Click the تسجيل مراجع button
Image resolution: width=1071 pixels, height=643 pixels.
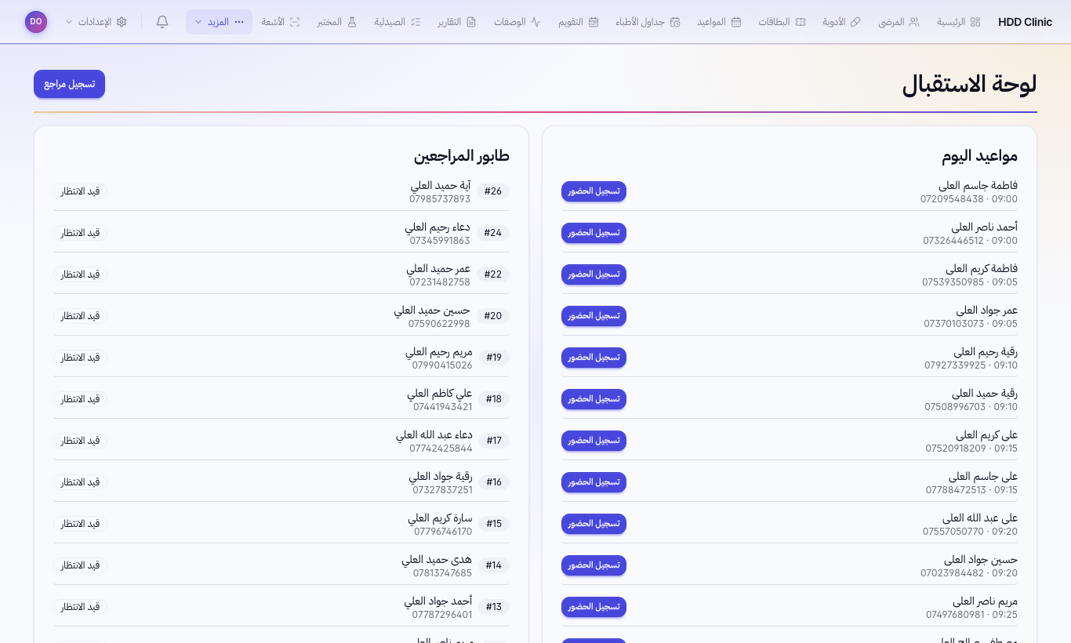tap(69, 84)
